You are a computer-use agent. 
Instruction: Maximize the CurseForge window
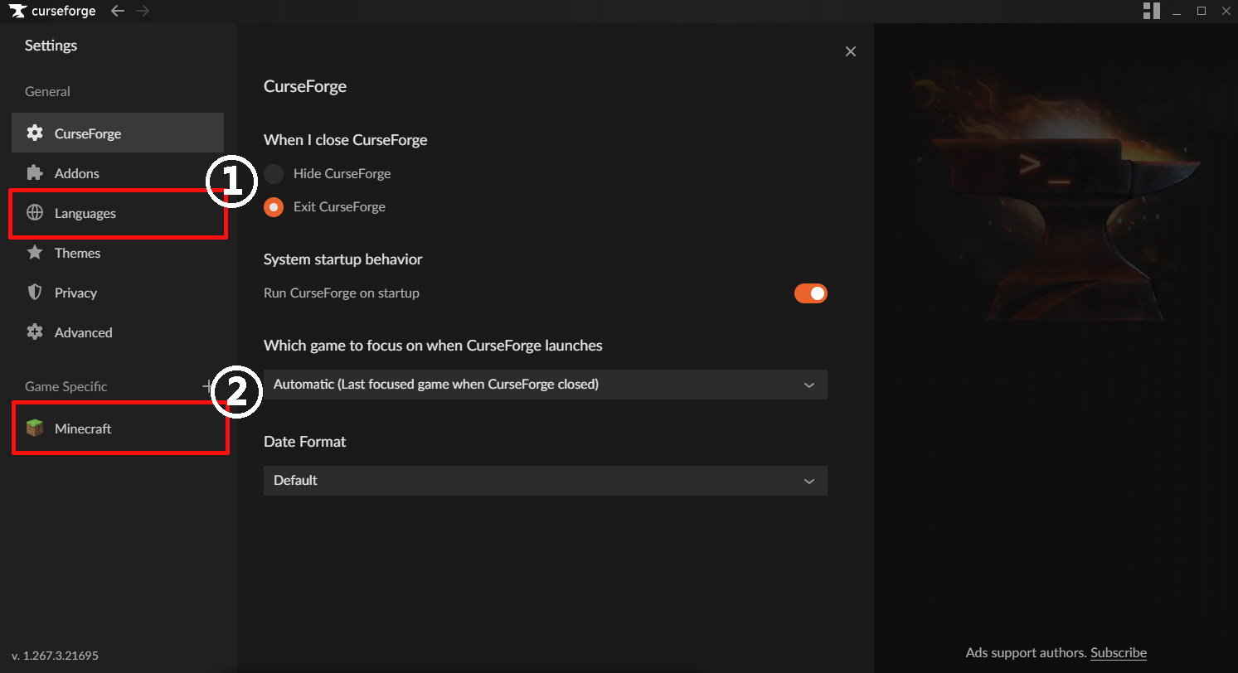[x=1202, y=11]
